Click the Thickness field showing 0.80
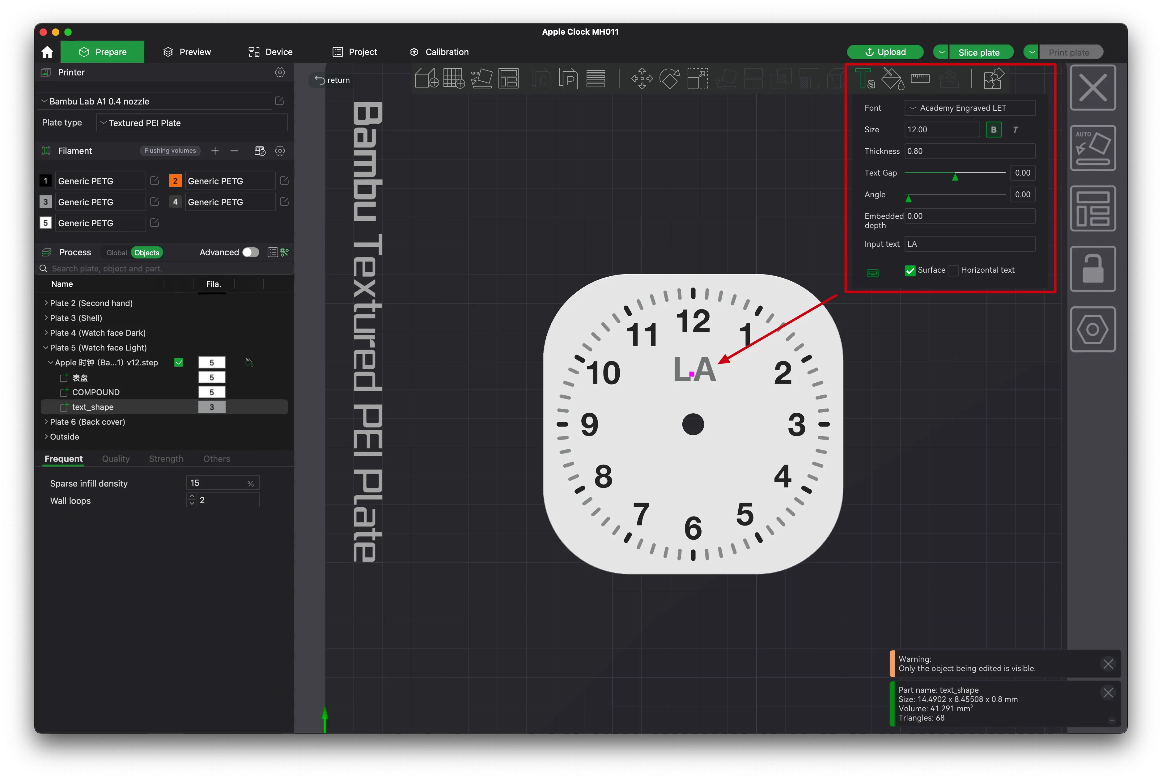This screenshot has height=779, width=1162. tap(970, 151)
